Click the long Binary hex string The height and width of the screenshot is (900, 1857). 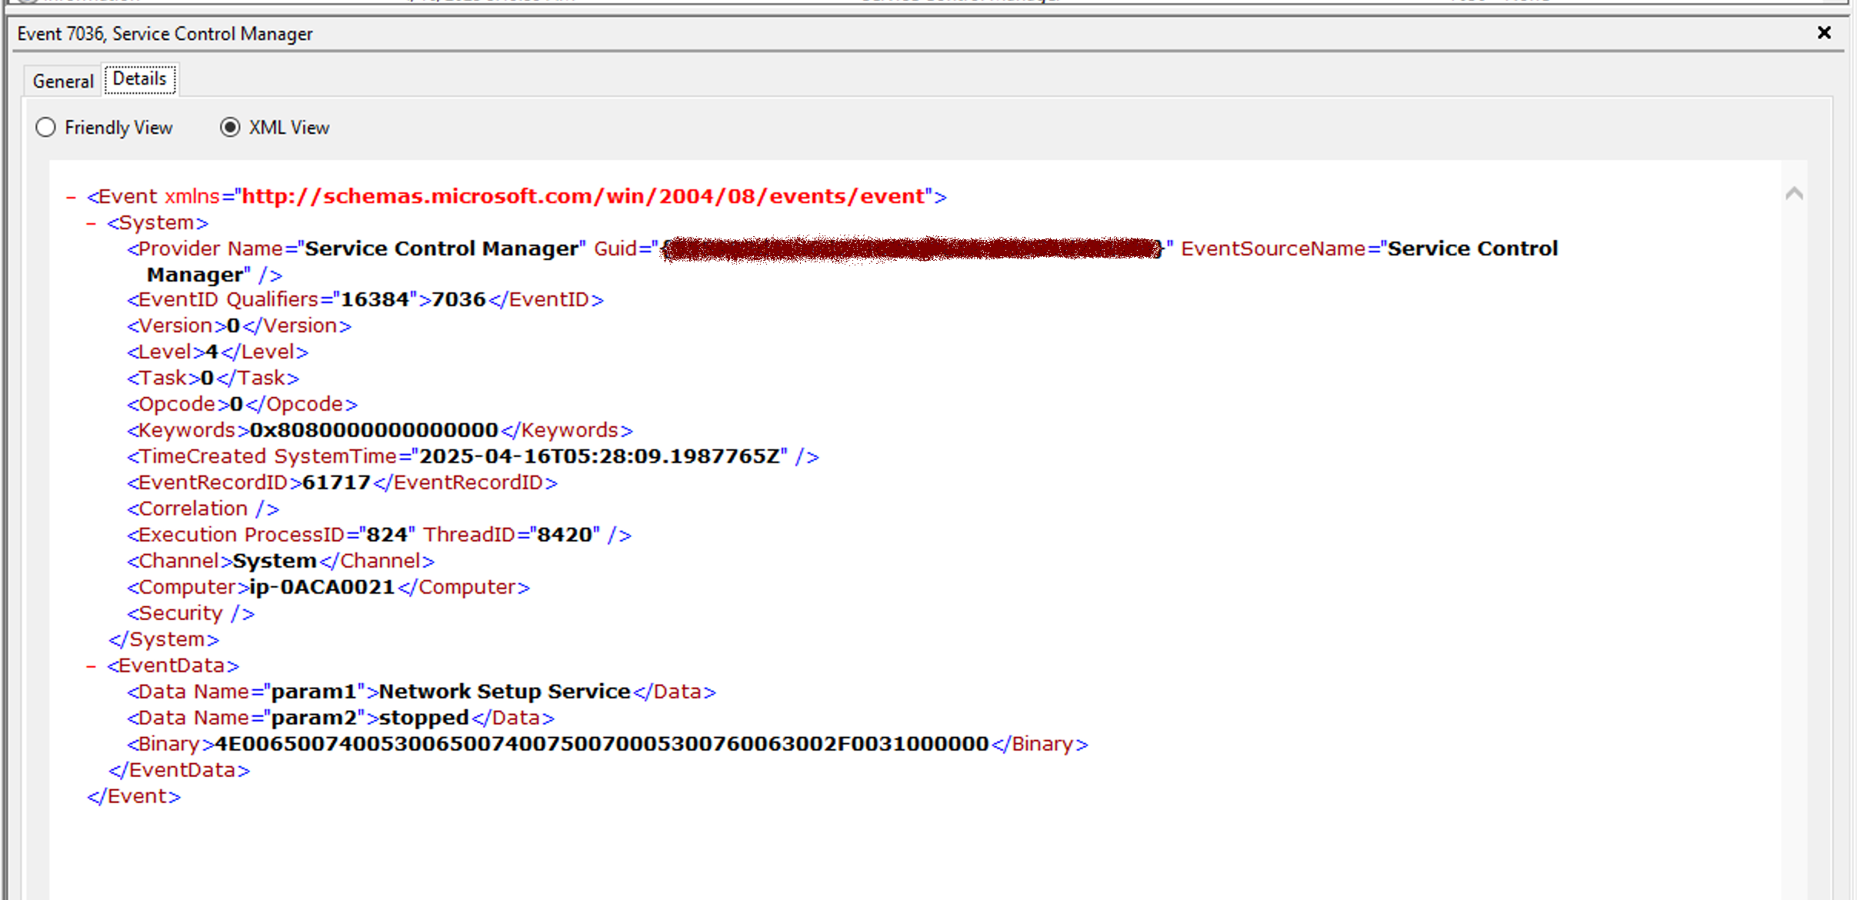602,745
